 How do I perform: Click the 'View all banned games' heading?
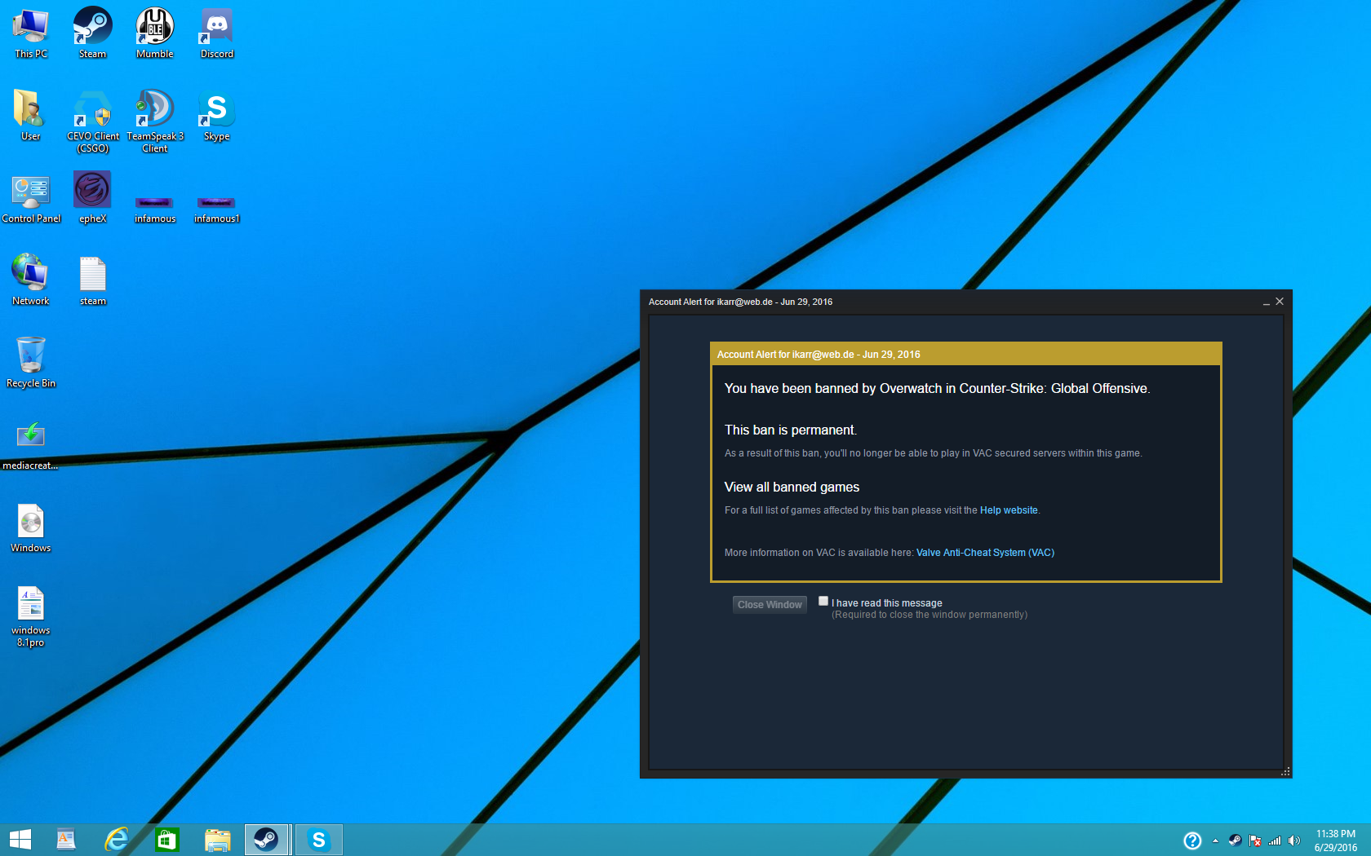tap(792, 487)
